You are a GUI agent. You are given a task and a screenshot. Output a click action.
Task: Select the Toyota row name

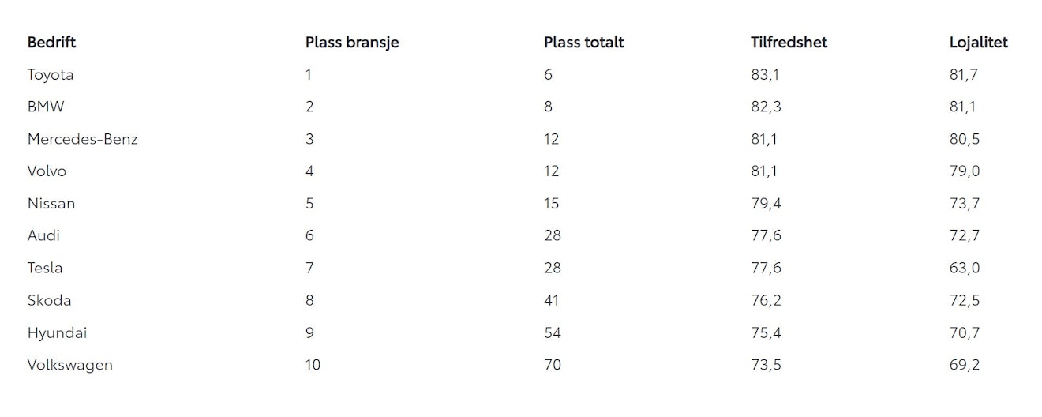click(x=51, y=75)
